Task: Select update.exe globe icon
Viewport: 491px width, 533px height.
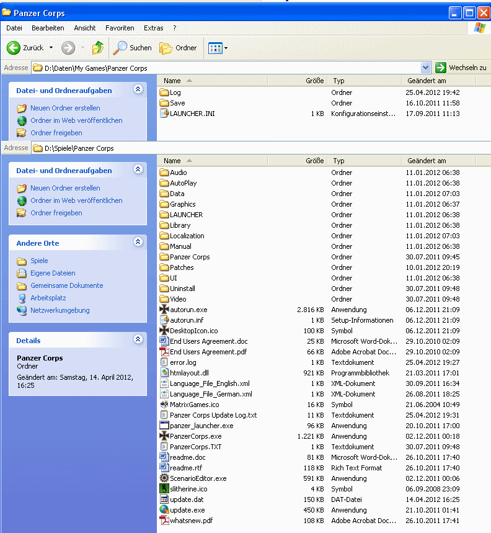Action: pos(164,510)
